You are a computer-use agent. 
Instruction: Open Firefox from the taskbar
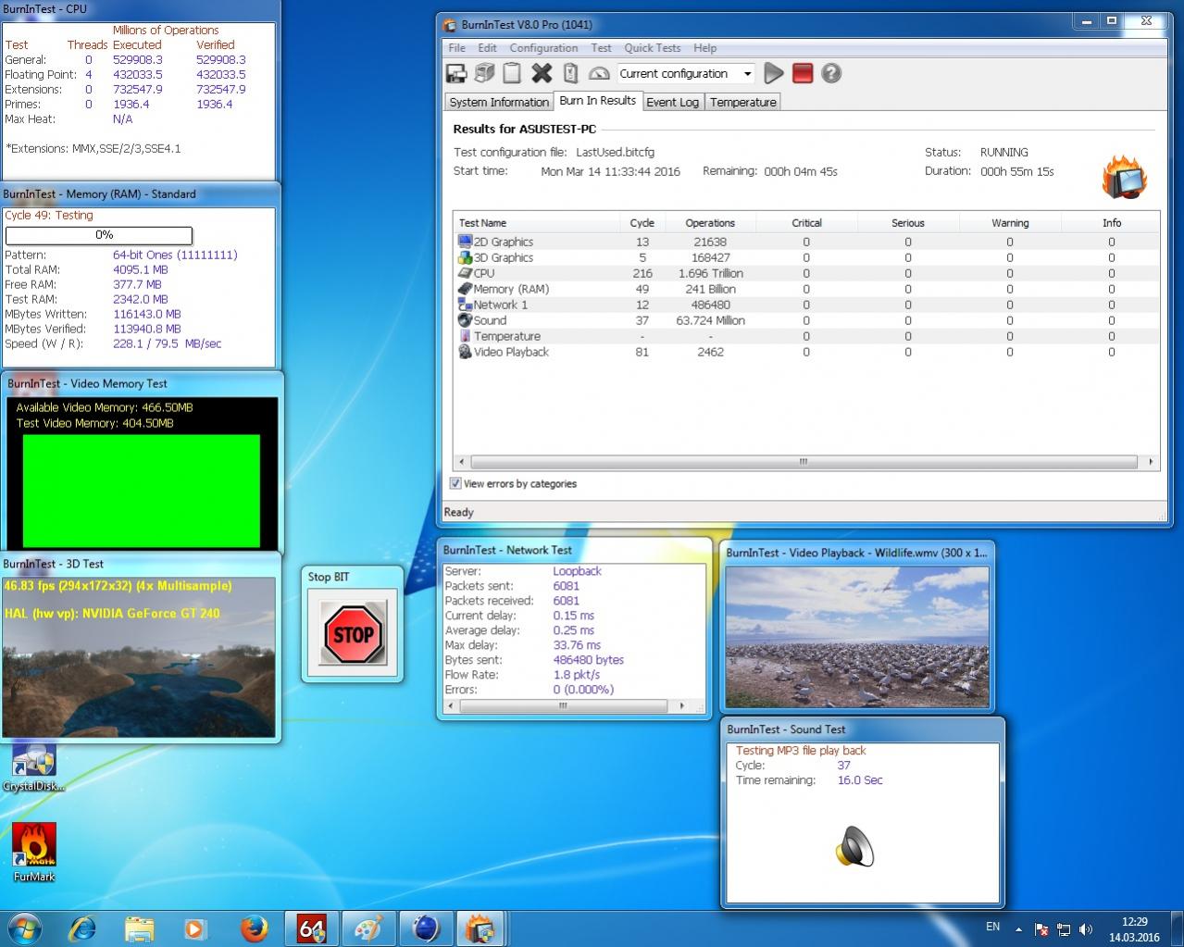[x=254, y=928]
